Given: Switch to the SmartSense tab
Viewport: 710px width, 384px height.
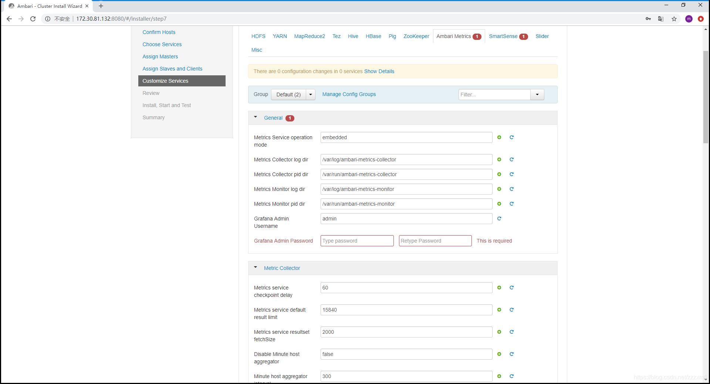Looking at the screenshot, I should coord(508,36).
